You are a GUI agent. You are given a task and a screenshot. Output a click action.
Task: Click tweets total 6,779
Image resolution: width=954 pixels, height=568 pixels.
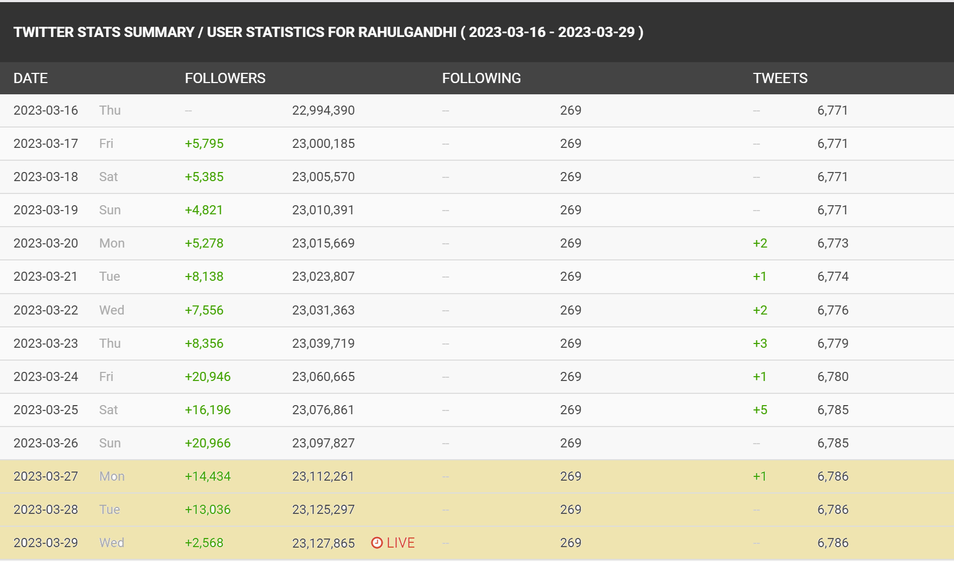coord(833,343)
